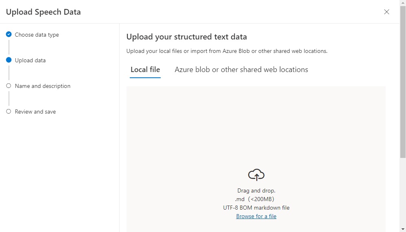
Task: Jump to the Name and description step label
Action: pyautogui.click(x=43, y=86)
